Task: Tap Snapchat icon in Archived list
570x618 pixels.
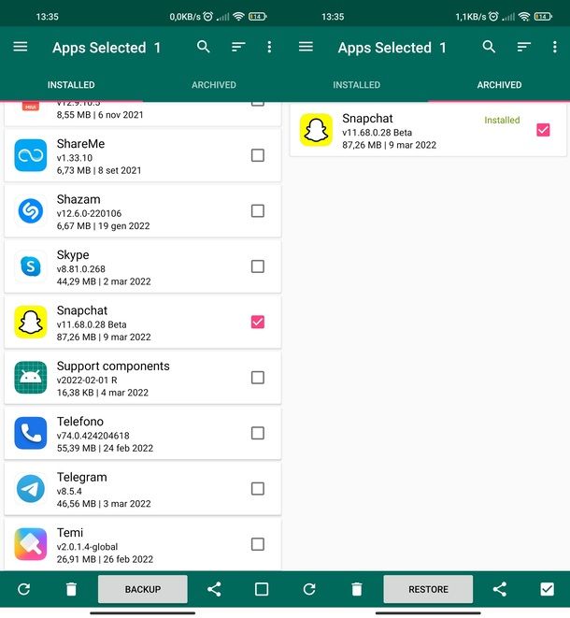Action: (x=316, y=130)
